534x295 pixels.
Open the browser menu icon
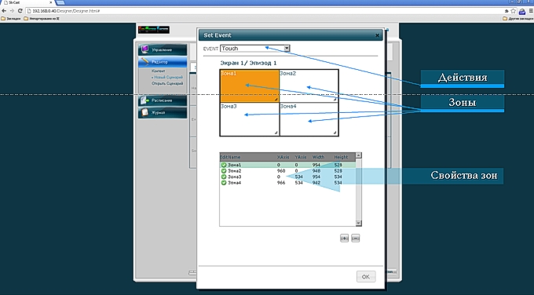(531, 11)
